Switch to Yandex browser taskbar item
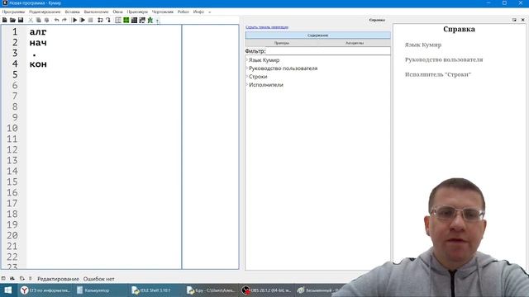The width and height of the screenshot is (529, 297). click(45, 290)
